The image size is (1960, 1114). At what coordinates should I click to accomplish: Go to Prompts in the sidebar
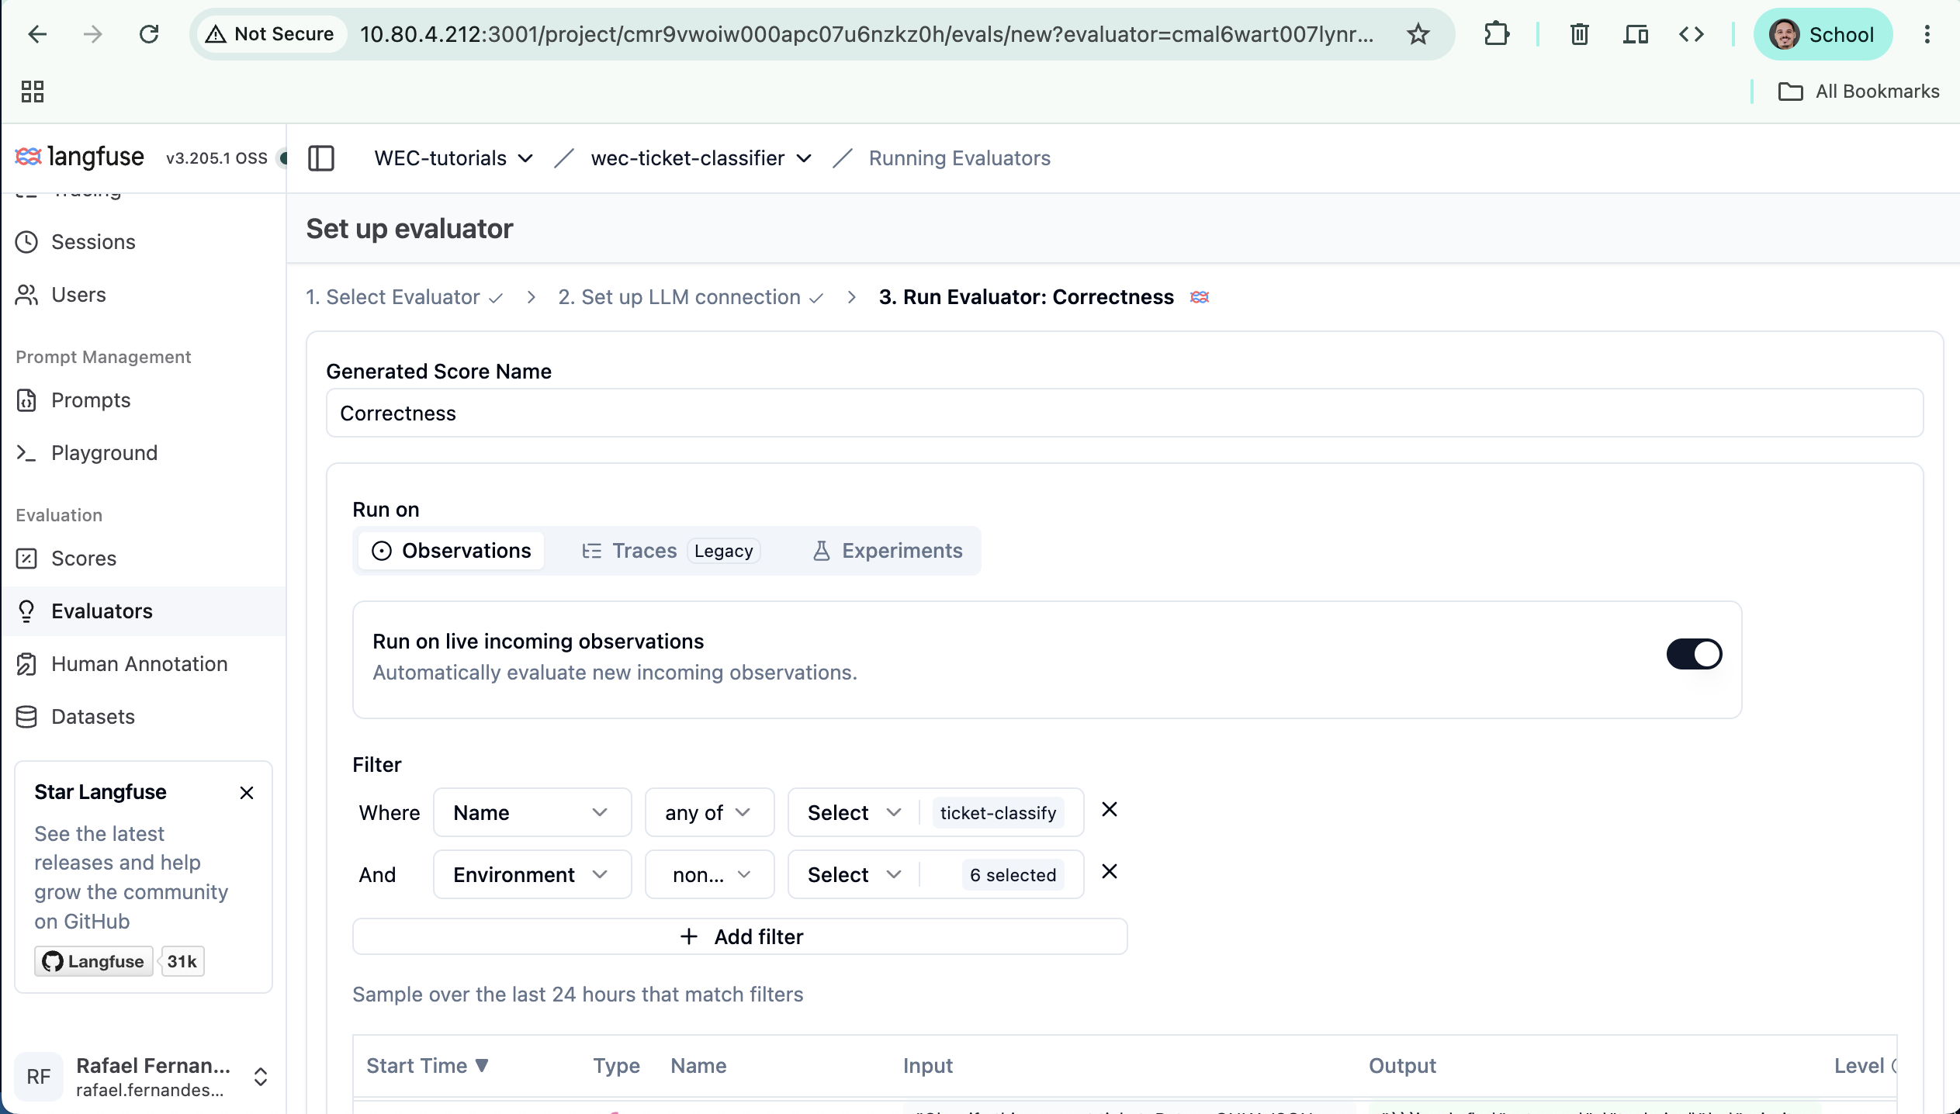(144, 400)
